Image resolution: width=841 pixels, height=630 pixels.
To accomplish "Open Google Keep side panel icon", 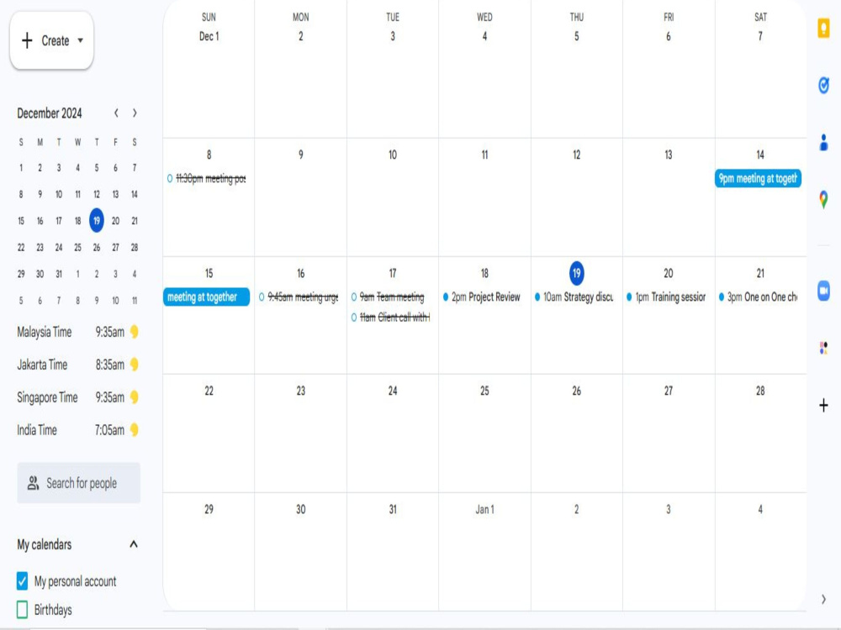I will click(x=823, y=28).
